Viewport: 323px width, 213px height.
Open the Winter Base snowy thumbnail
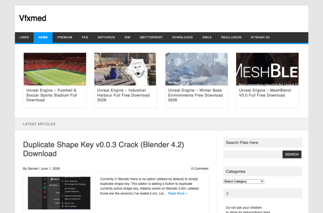pyautogui.click(x=197, y=69)
